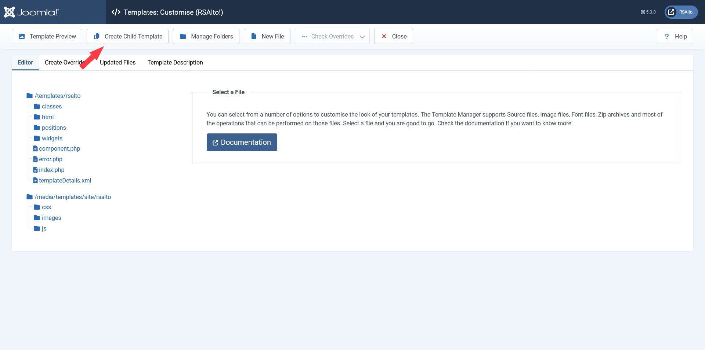Click Create Child Template button
Viewport: 705px width, 350px height.
point(127,36)
